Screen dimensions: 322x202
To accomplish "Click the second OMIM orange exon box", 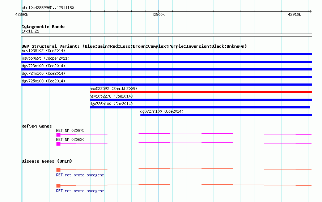I will click(59, 186).
